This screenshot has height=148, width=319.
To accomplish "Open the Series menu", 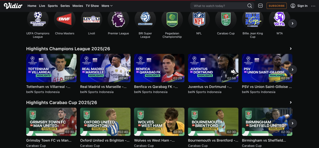I will tap(65, 6).
